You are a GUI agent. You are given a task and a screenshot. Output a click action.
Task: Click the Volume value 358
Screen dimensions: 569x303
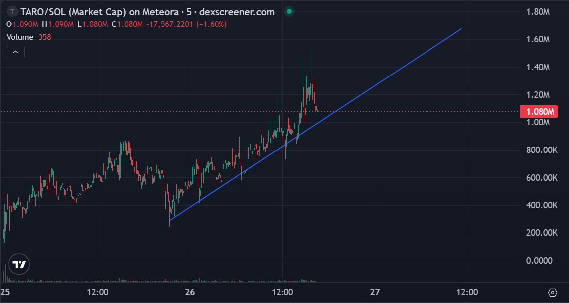pos(45,37)
